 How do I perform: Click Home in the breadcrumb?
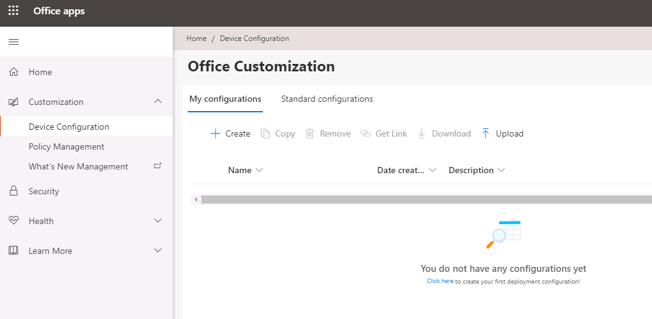196,38
